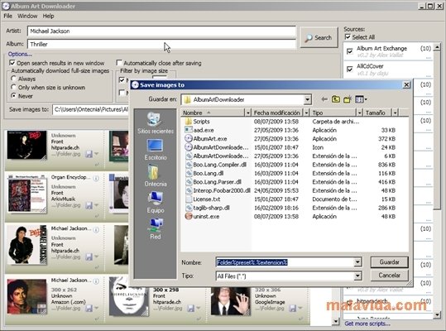
Task: Choose Red network place in dialog sidebar
Action: click(x=155, y=224)
